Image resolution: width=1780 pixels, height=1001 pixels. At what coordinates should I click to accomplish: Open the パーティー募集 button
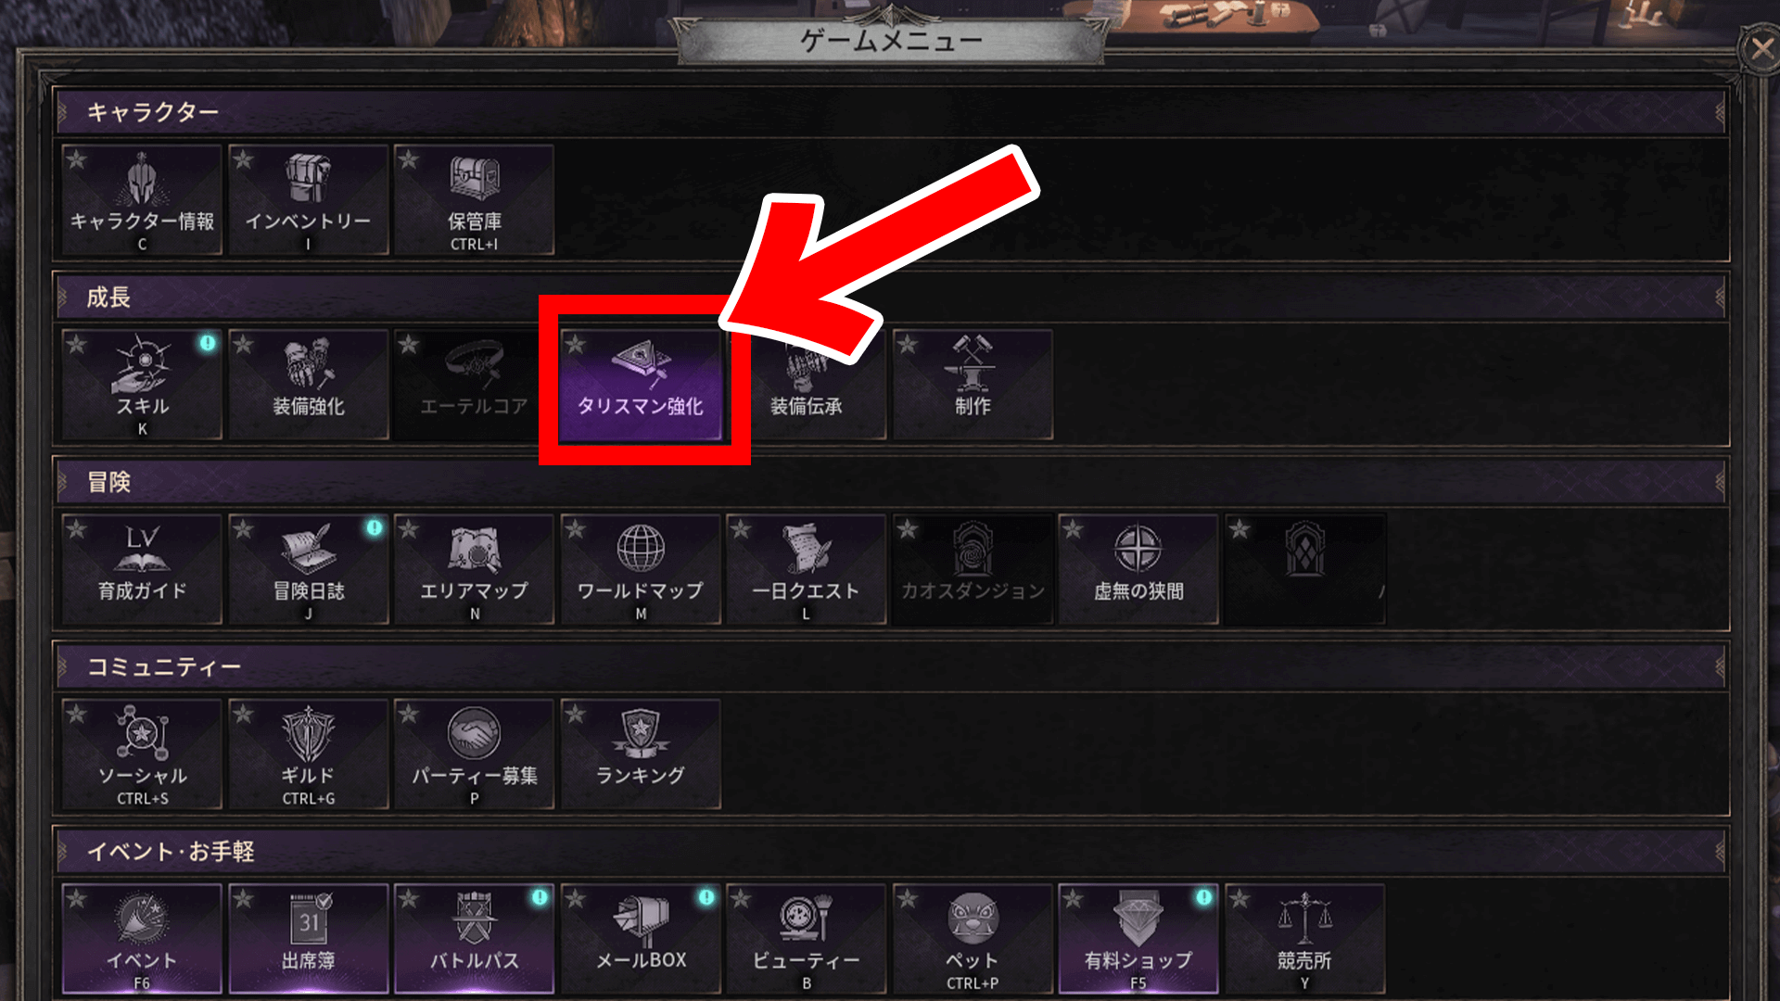pos(474,754)
